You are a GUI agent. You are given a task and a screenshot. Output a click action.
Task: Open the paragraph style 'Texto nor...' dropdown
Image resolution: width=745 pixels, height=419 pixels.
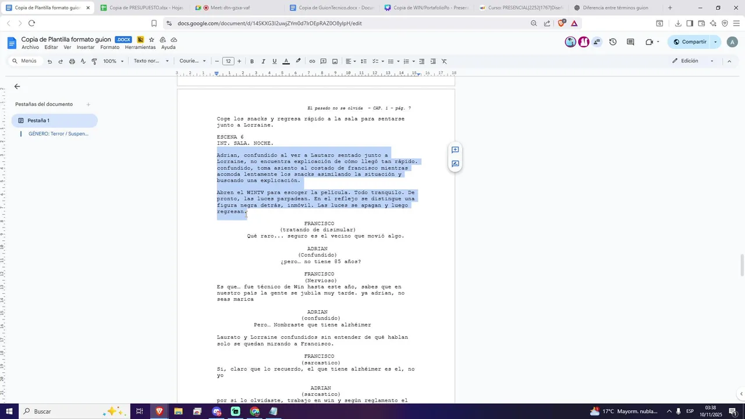[151, 61]
